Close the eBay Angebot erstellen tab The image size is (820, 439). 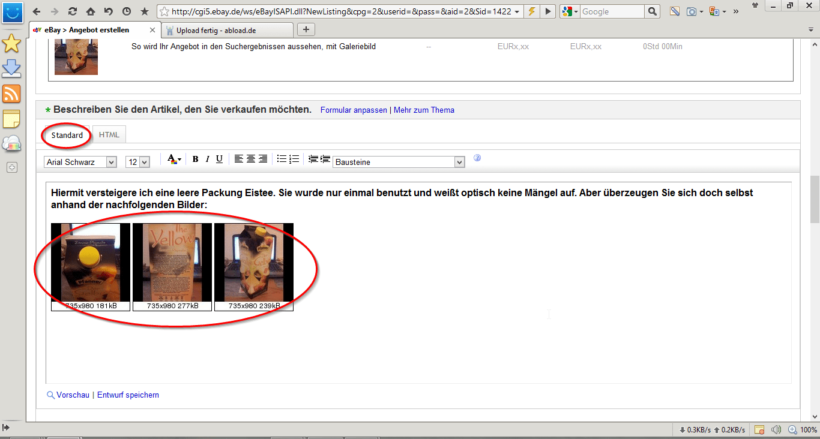pyautogui.click(x=152, y=30)
